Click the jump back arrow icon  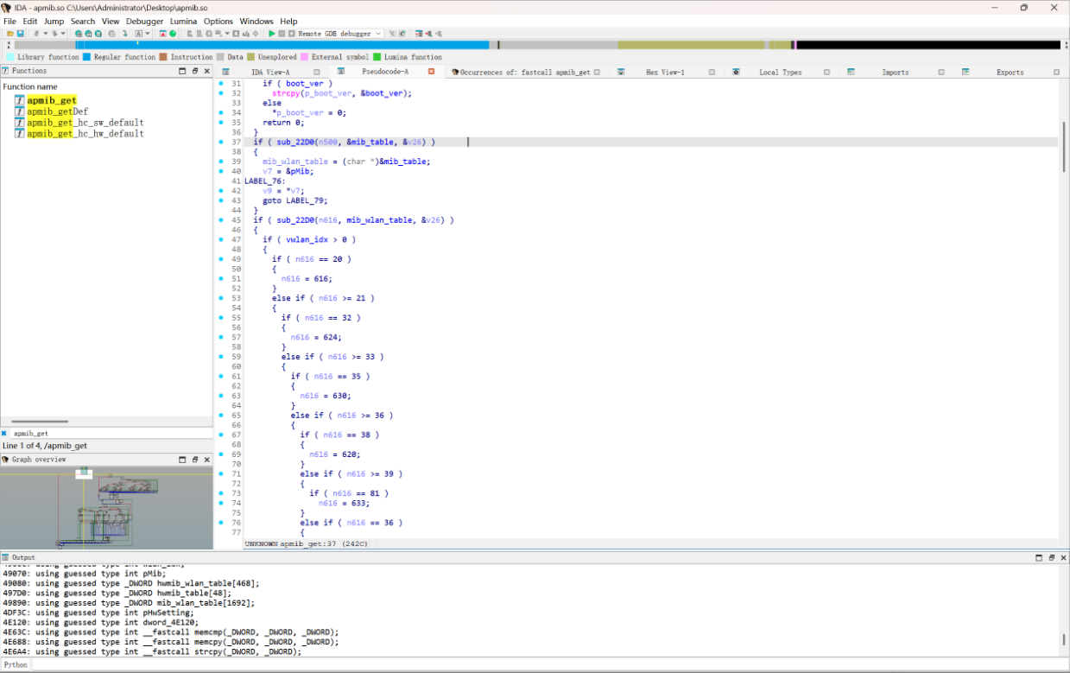tap(36, 34)
